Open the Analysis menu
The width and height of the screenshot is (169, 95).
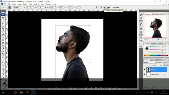click(36, 4)
